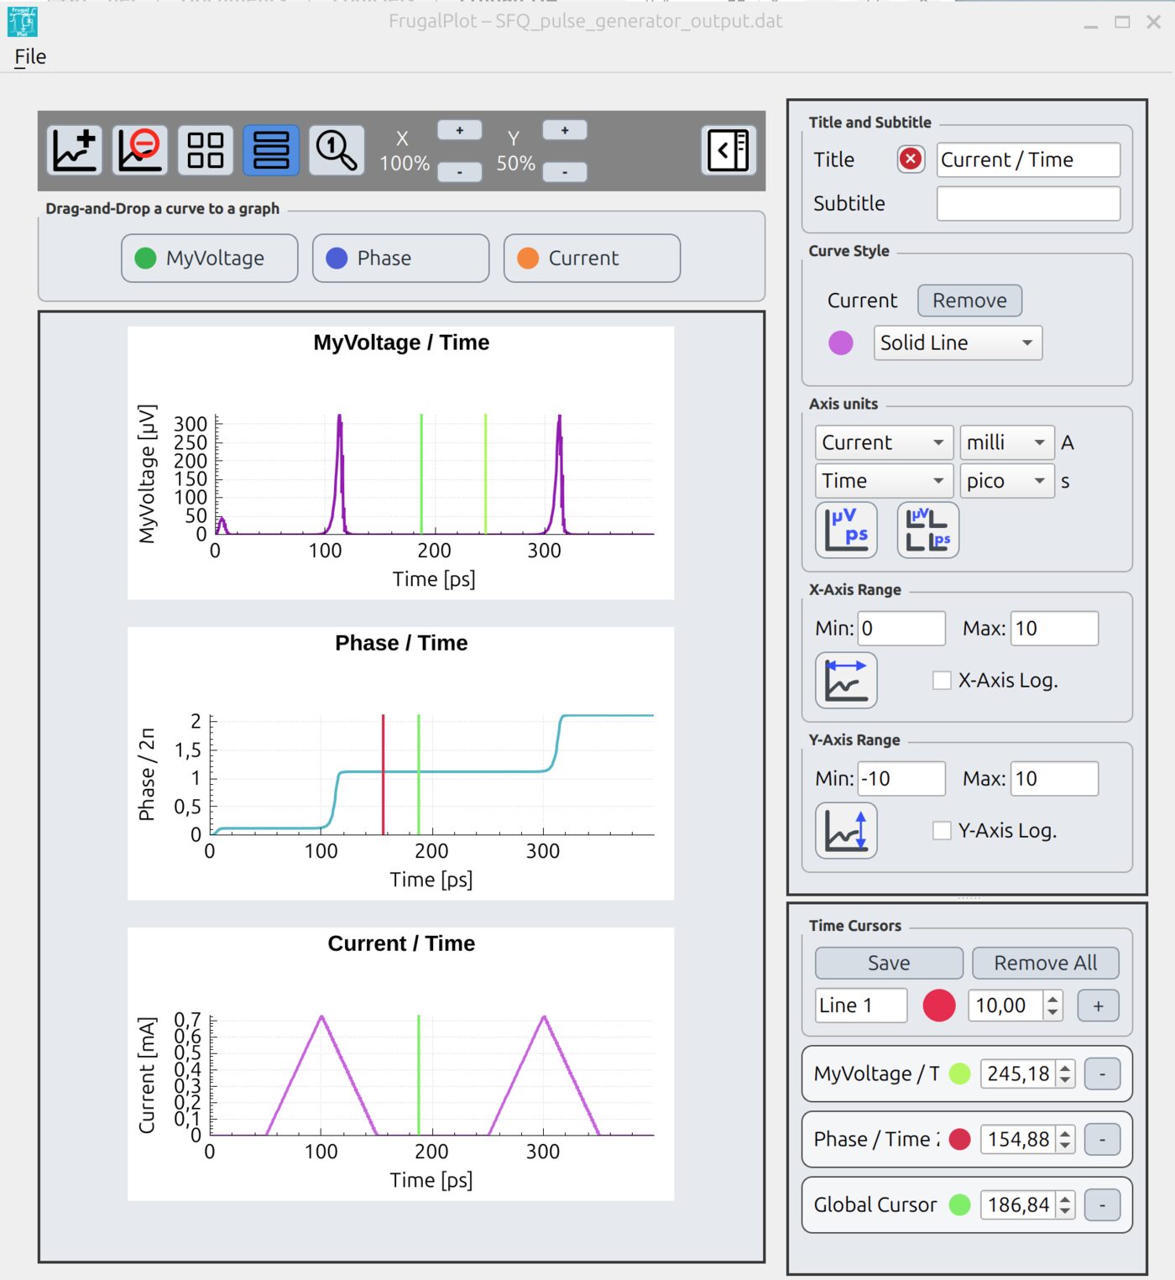The width and height of the screenshot is (1175, 1280).
Task: Click the Subtitle input field
Action: pyautogui.click(x=1028, y=203)
